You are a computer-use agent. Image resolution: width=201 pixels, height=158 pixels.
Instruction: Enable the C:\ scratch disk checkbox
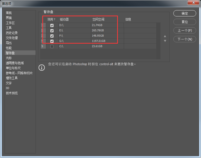pyautogui.click(x=52, y=46)
